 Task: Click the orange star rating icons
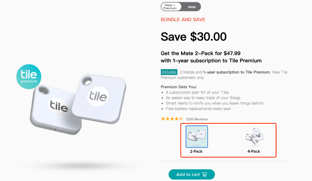click(x=172, y=119)
